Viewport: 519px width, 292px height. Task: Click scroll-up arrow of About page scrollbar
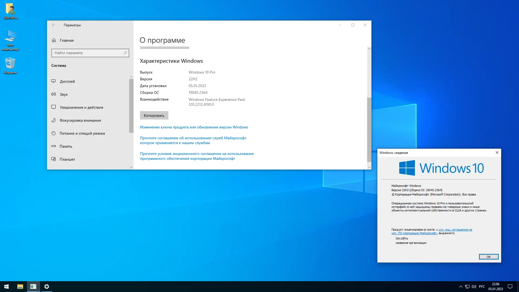coord(369,49)
